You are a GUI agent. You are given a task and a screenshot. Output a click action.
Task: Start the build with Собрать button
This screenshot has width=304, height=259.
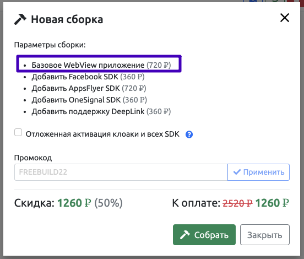(204, 235)
